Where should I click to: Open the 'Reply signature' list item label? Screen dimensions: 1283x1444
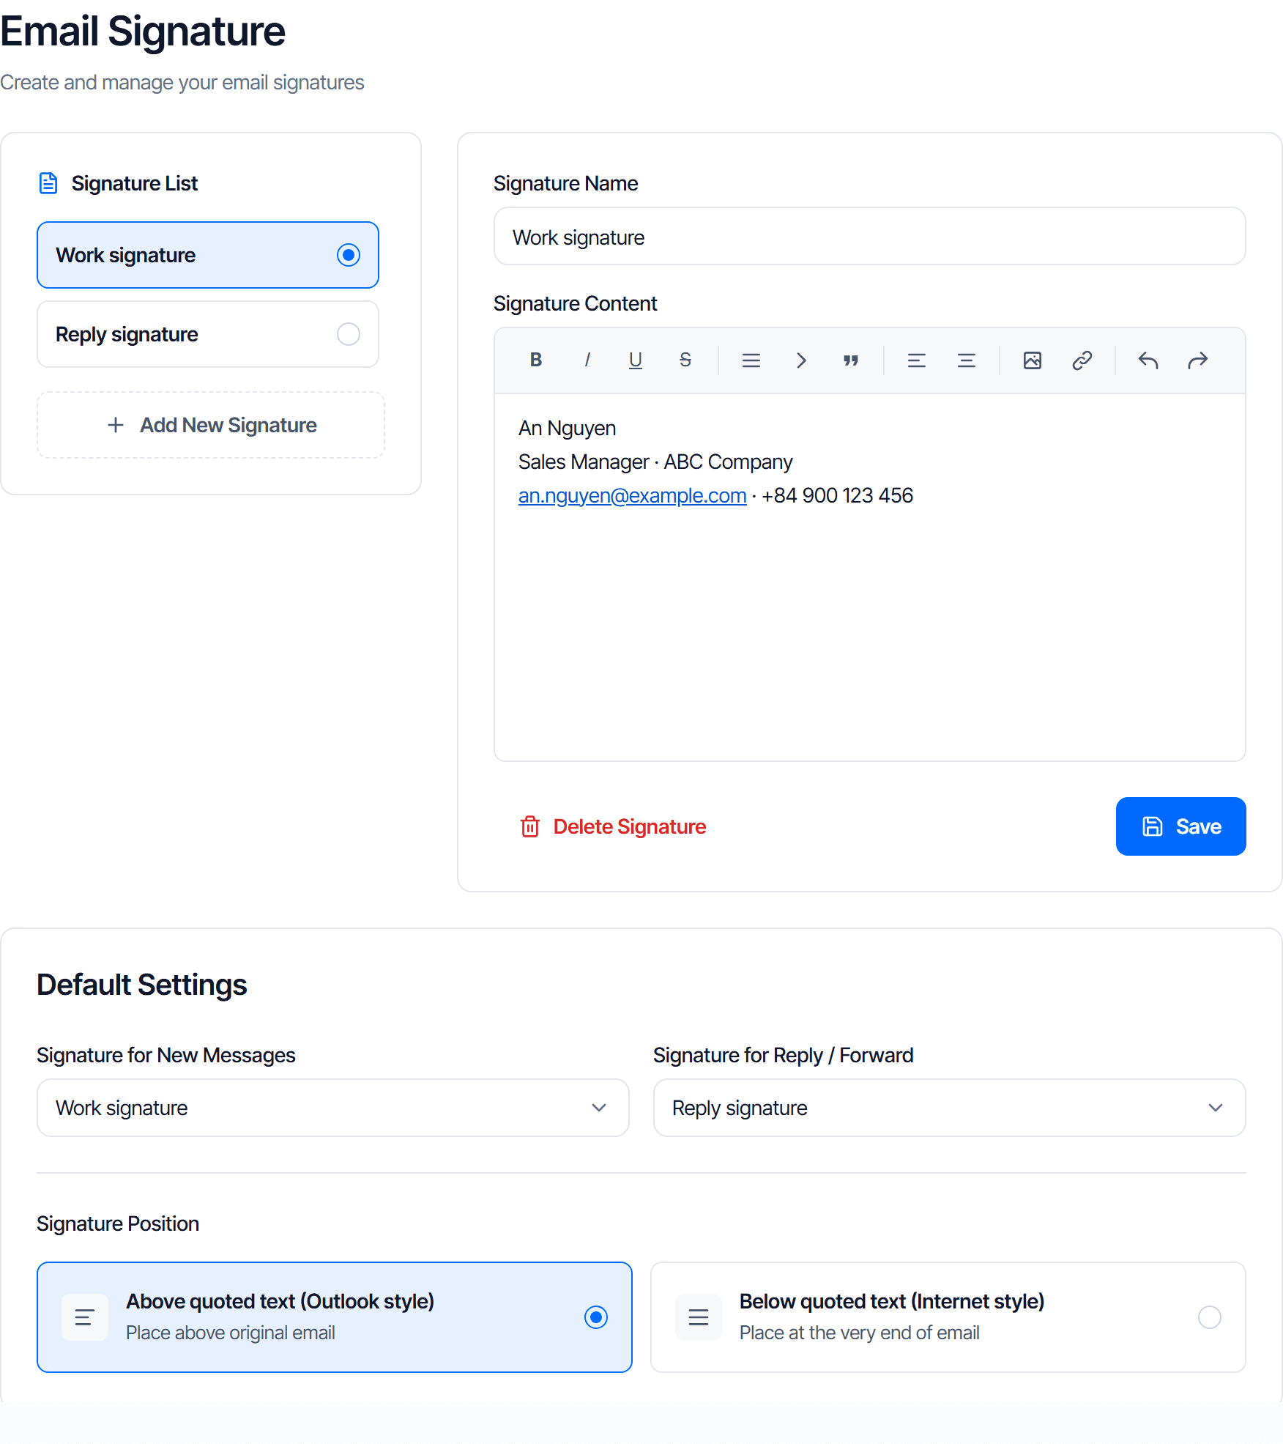click(127, 334)
